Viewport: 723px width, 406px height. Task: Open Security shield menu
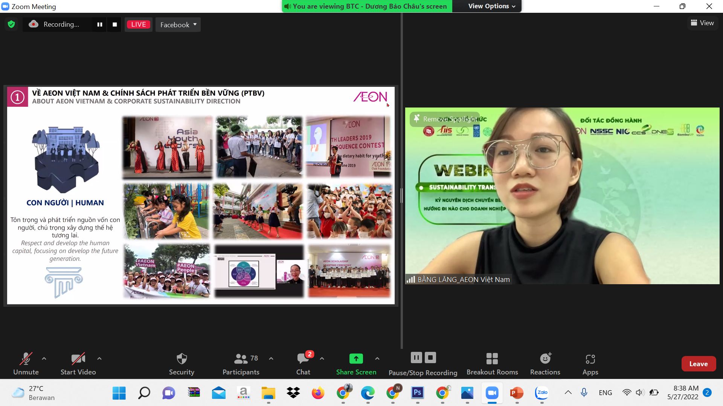(x=182, y=364)
